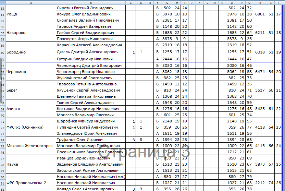
Task: Select 'Эльмендеров Юрий Алексеевич' cell
Action: [x=91, y=133]
